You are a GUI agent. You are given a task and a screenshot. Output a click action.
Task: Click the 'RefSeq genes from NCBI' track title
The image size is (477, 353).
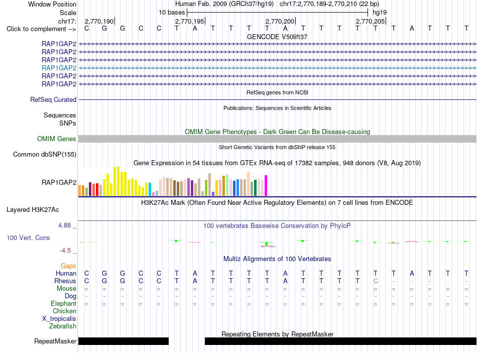(x=277, y=92)
